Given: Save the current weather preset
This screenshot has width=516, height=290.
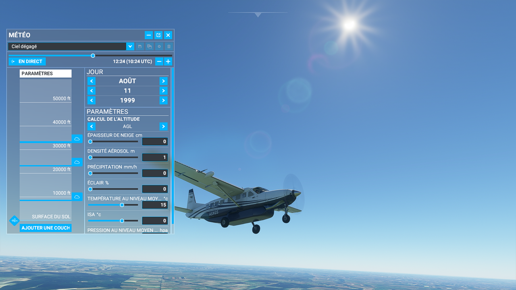Looking at the screenshot, I should click(x=139, y=46).
